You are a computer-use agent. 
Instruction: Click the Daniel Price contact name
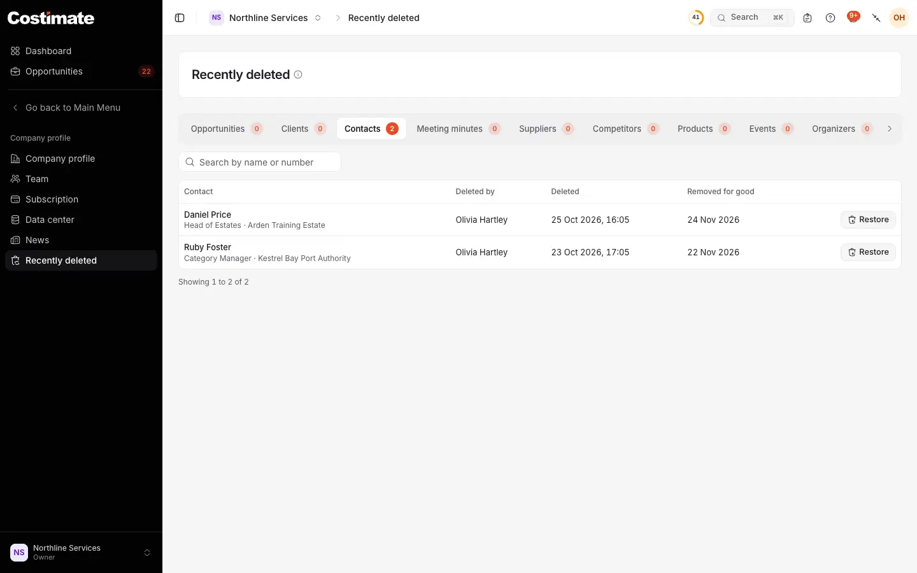pyautogui.click(x=208, y=215)
